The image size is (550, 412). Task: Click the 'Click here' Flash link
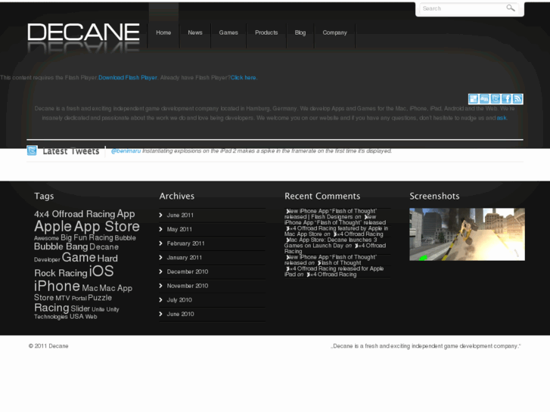[x=243, y=78]
